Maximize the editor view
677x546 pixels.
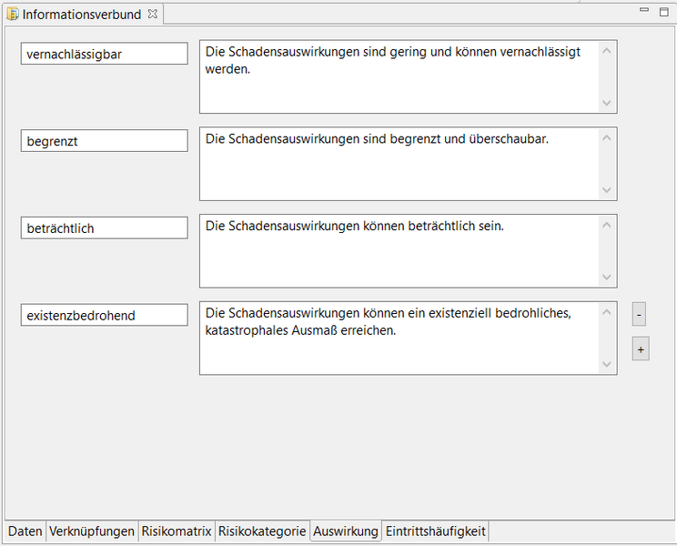[664, 12]
